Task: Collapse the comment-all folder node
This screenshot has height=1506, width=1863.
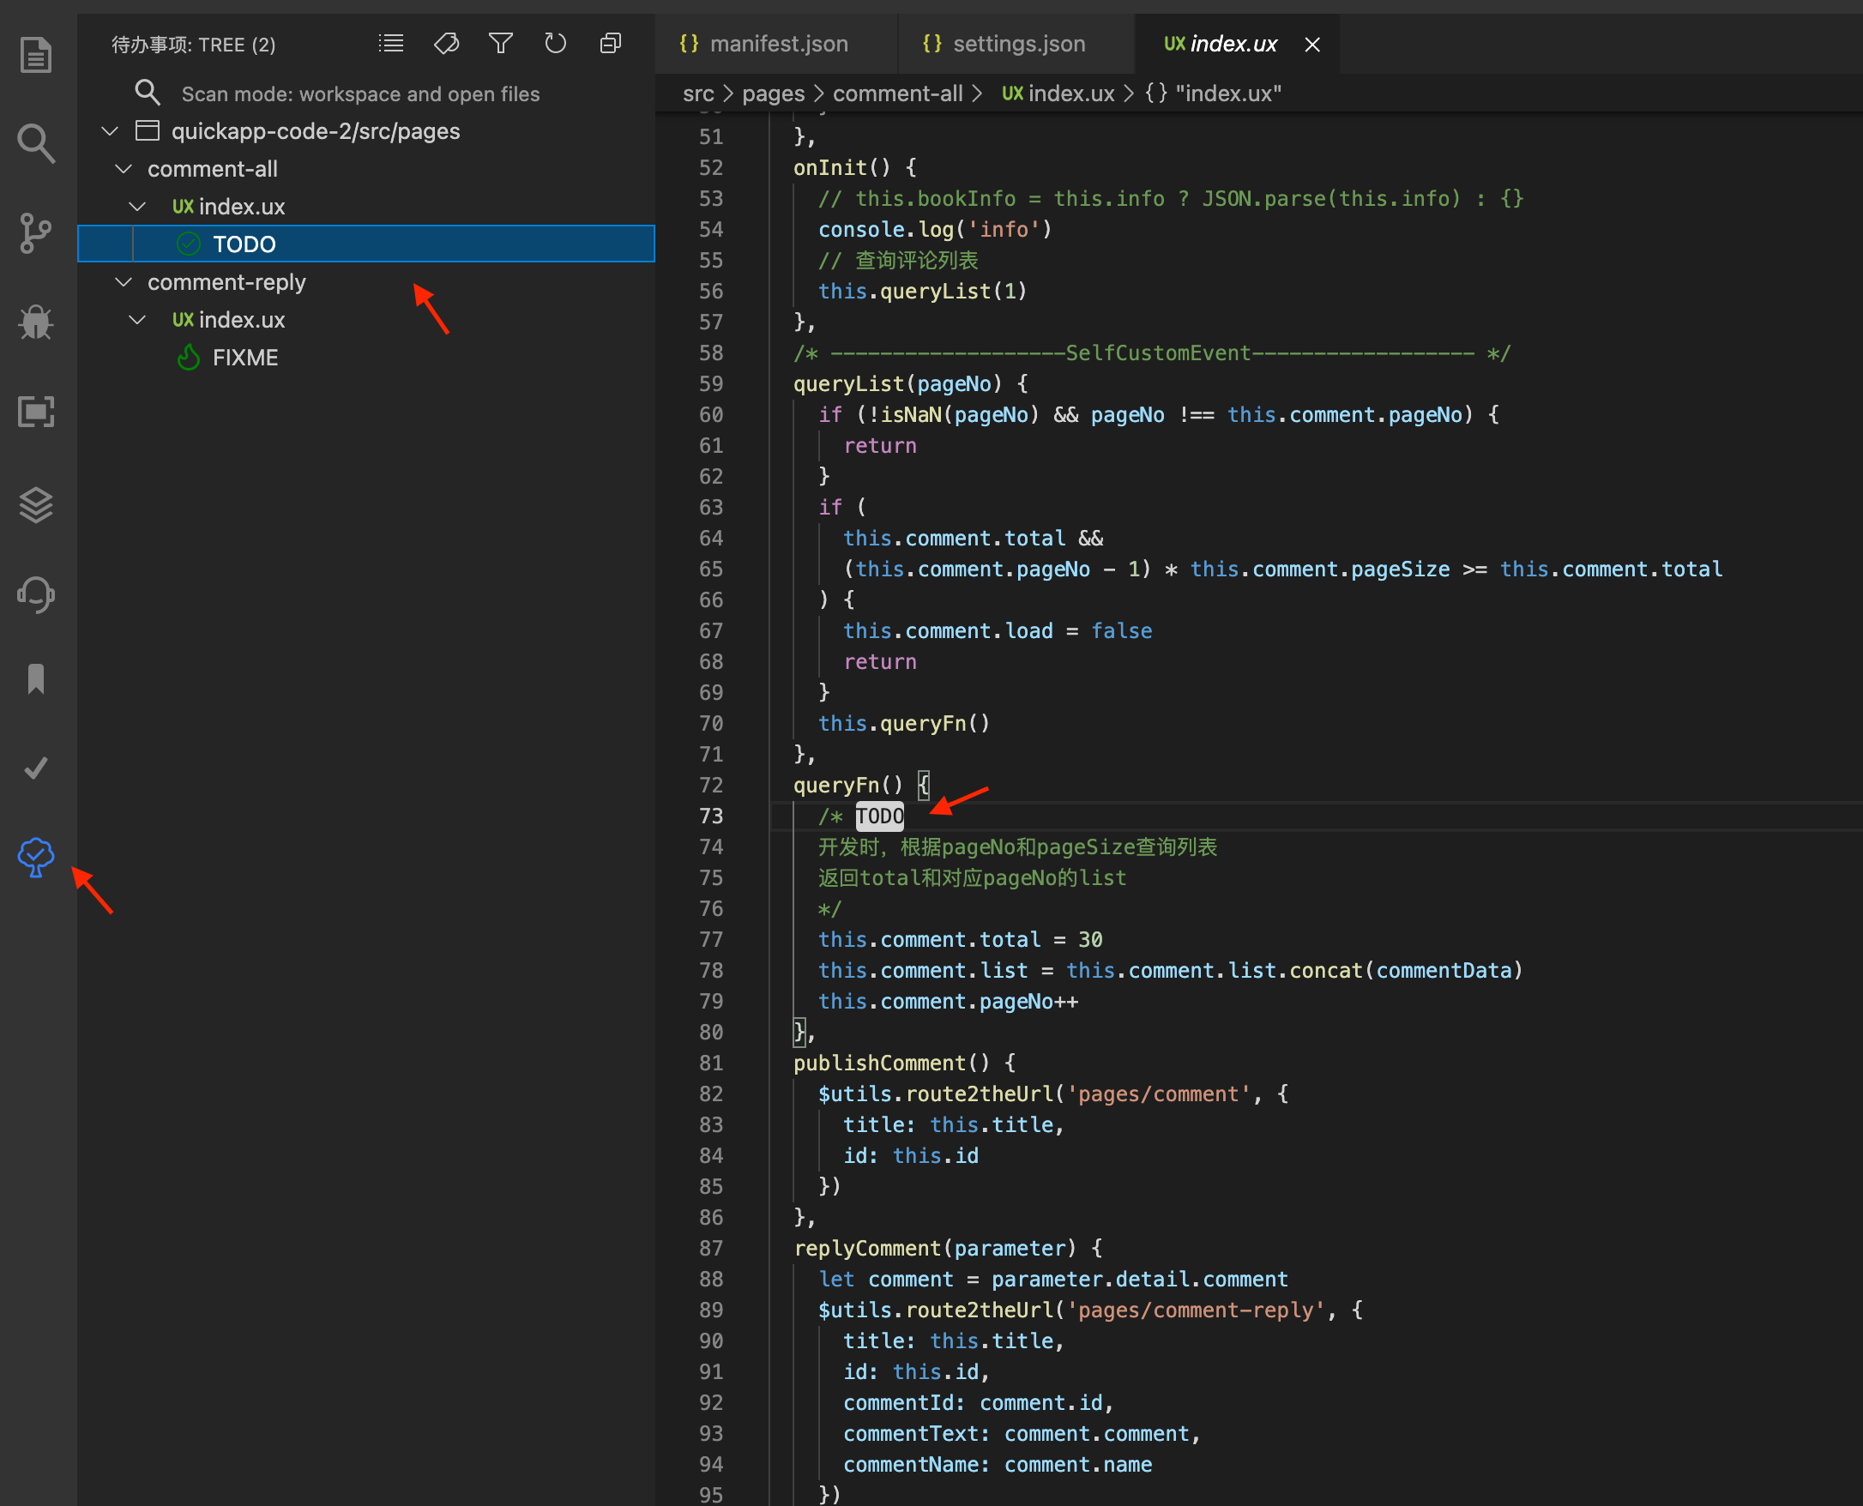Action: click(x=124, y=169)
